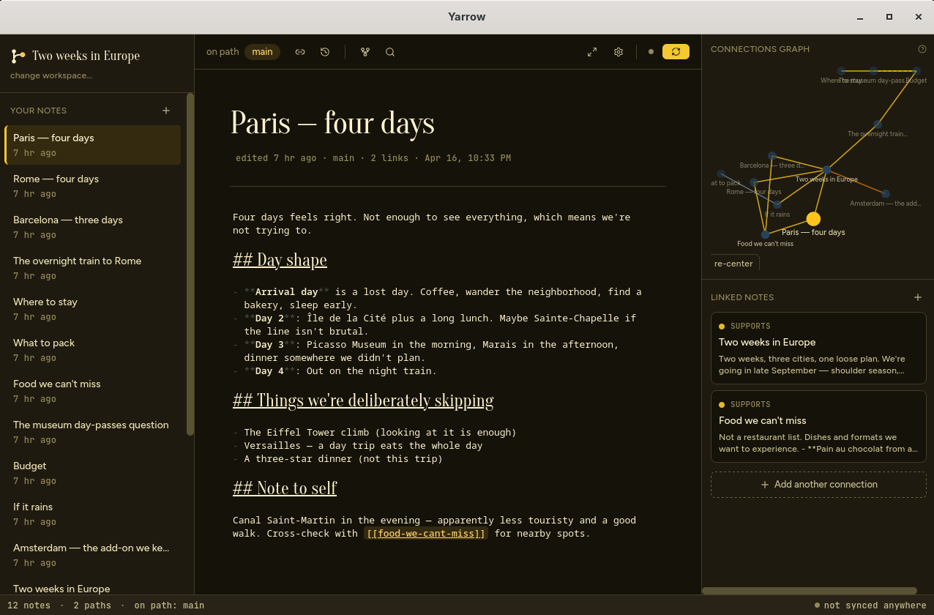Open the note history clock icon

(325, 52)
